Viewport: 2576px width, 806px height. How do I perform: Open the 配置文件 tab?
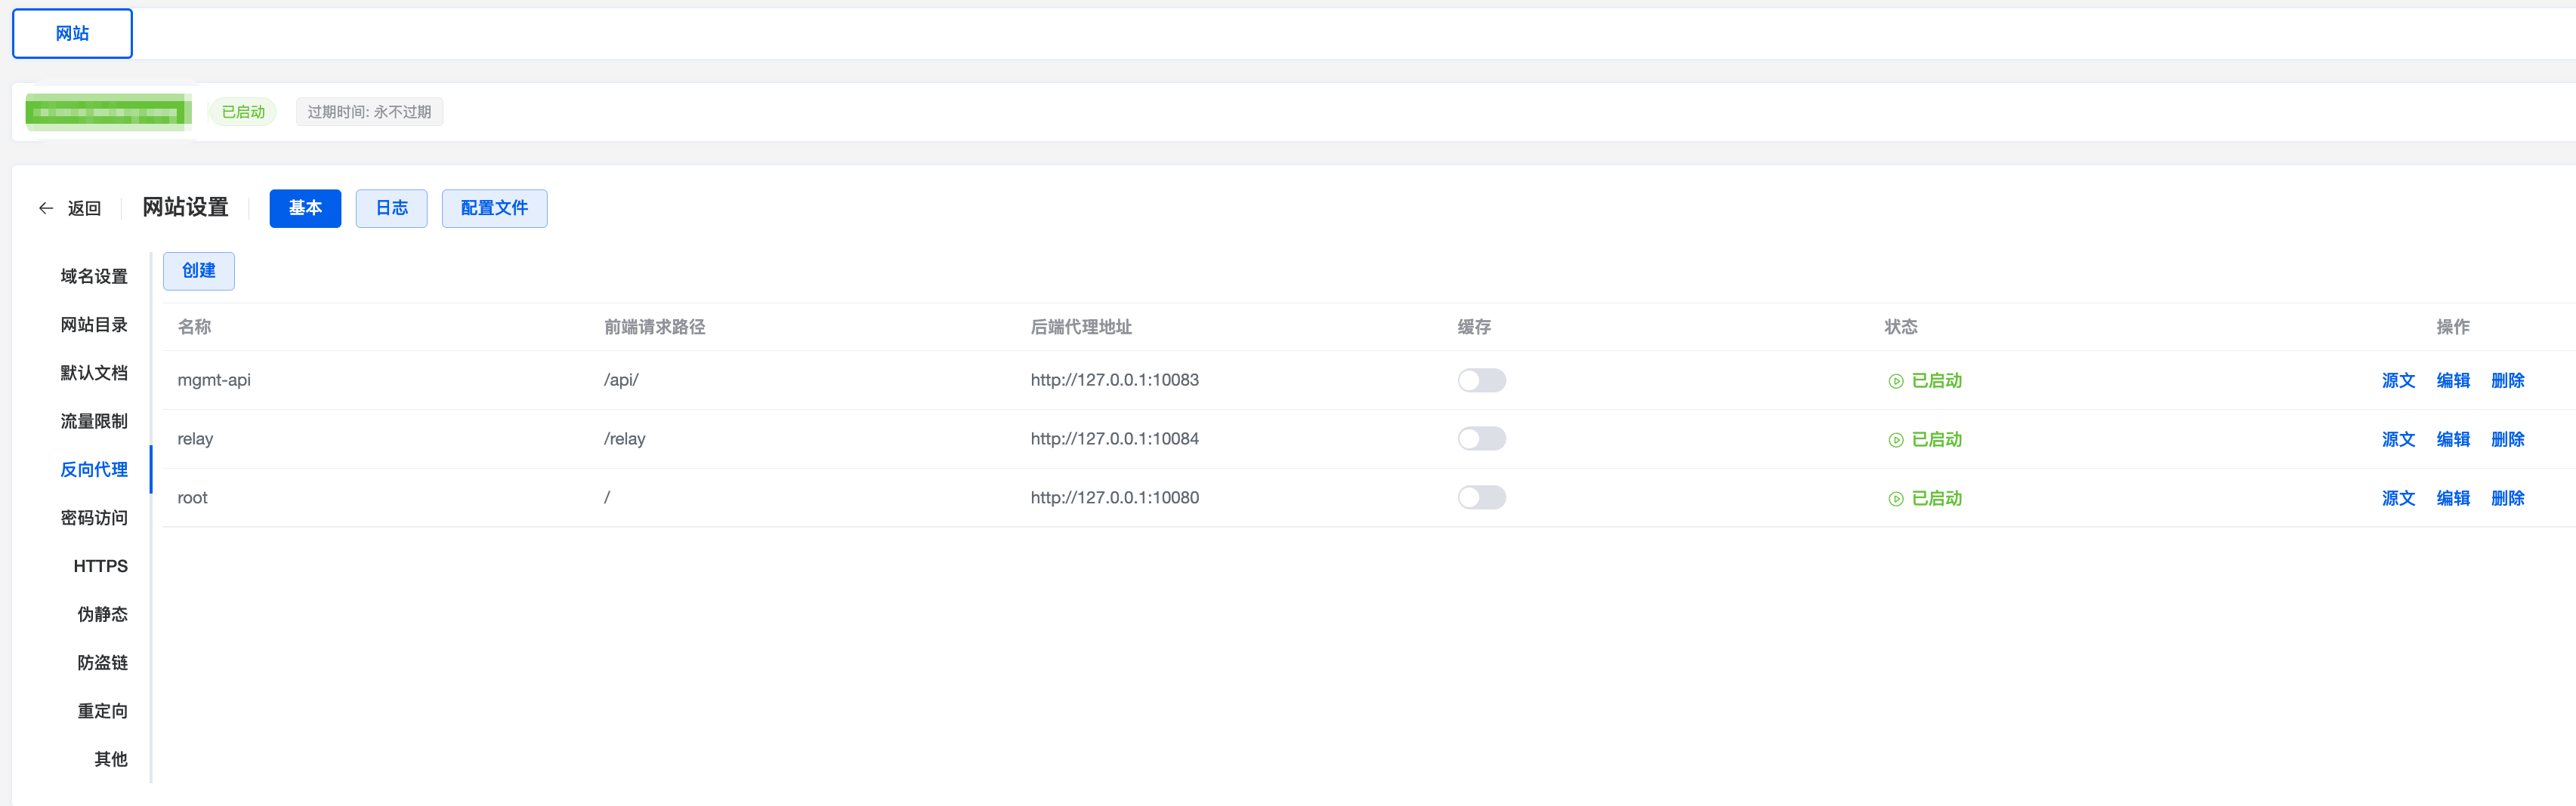(494, 208)
